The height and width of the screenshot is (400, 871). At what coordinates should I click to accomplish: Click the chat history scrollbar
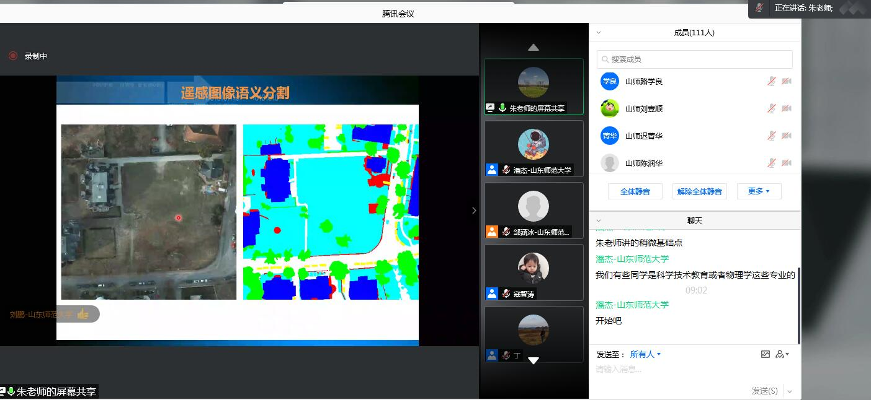point(799,305)
